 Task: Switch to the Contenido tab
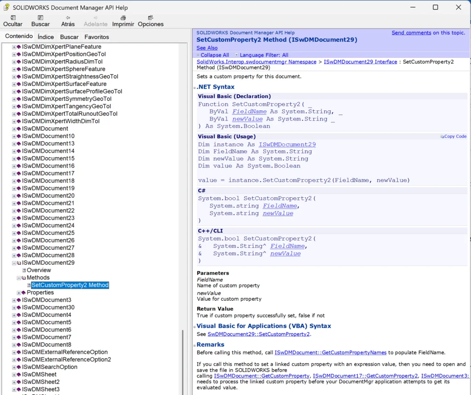click(19, 36)
